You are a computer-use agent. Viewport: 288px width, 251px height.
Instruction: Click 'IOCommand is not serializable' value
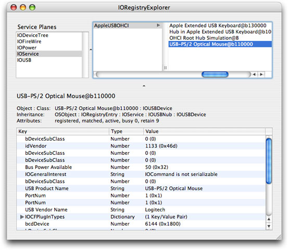pyautogui.click(x=181, y=174)
